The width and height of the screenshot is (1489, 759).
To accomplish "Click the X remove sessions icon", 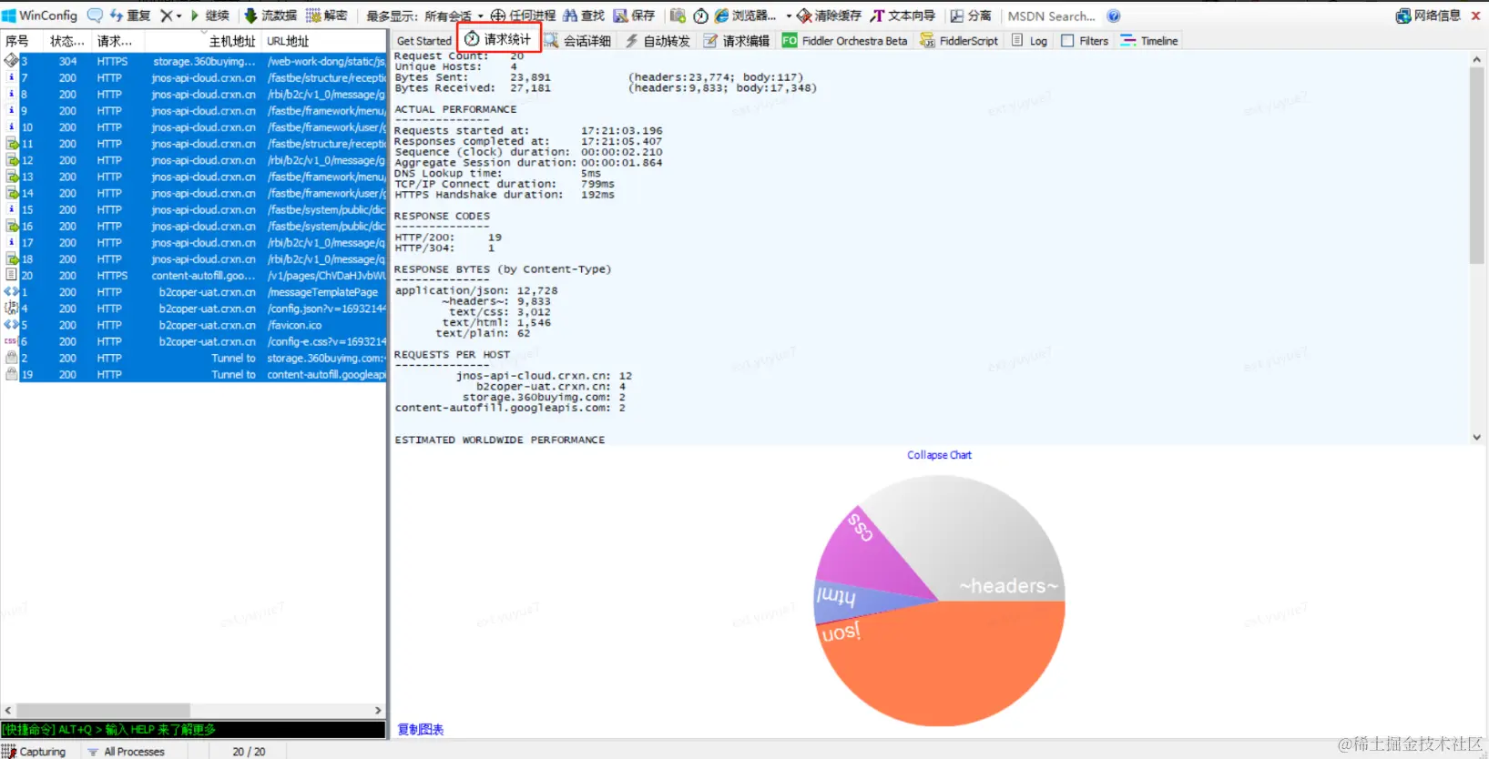I will click(x=167, y=15).
